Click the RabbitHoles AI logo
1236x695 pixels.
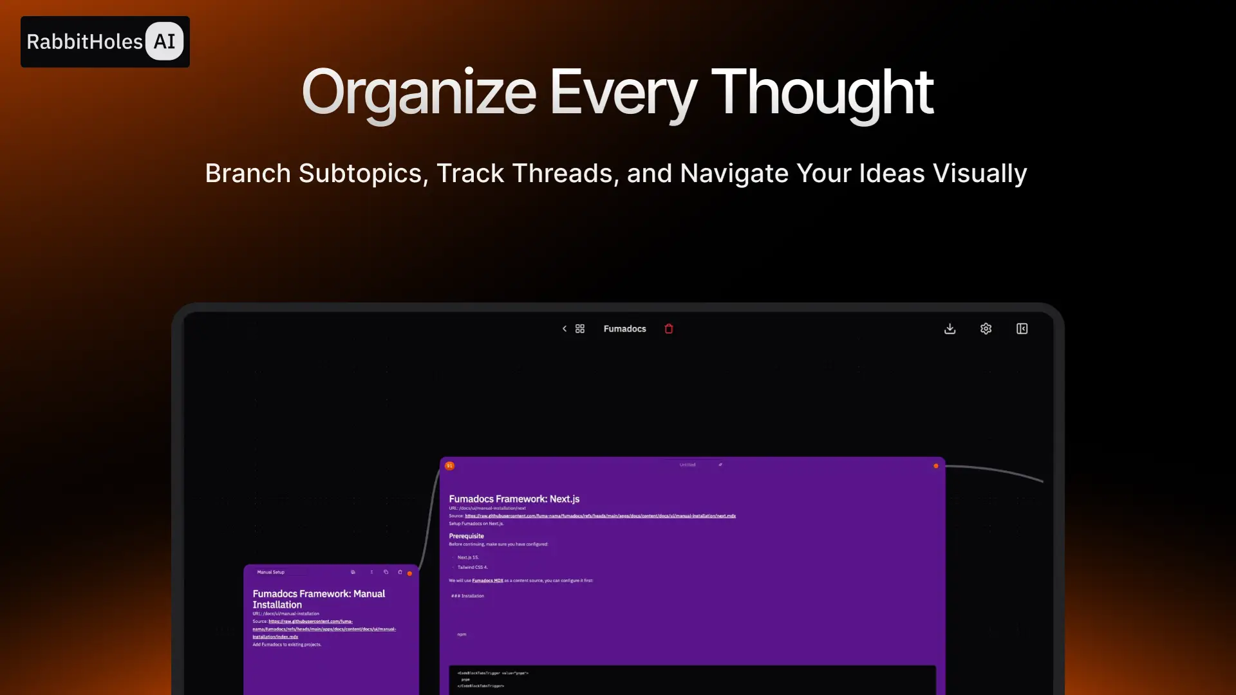[105, 41]
